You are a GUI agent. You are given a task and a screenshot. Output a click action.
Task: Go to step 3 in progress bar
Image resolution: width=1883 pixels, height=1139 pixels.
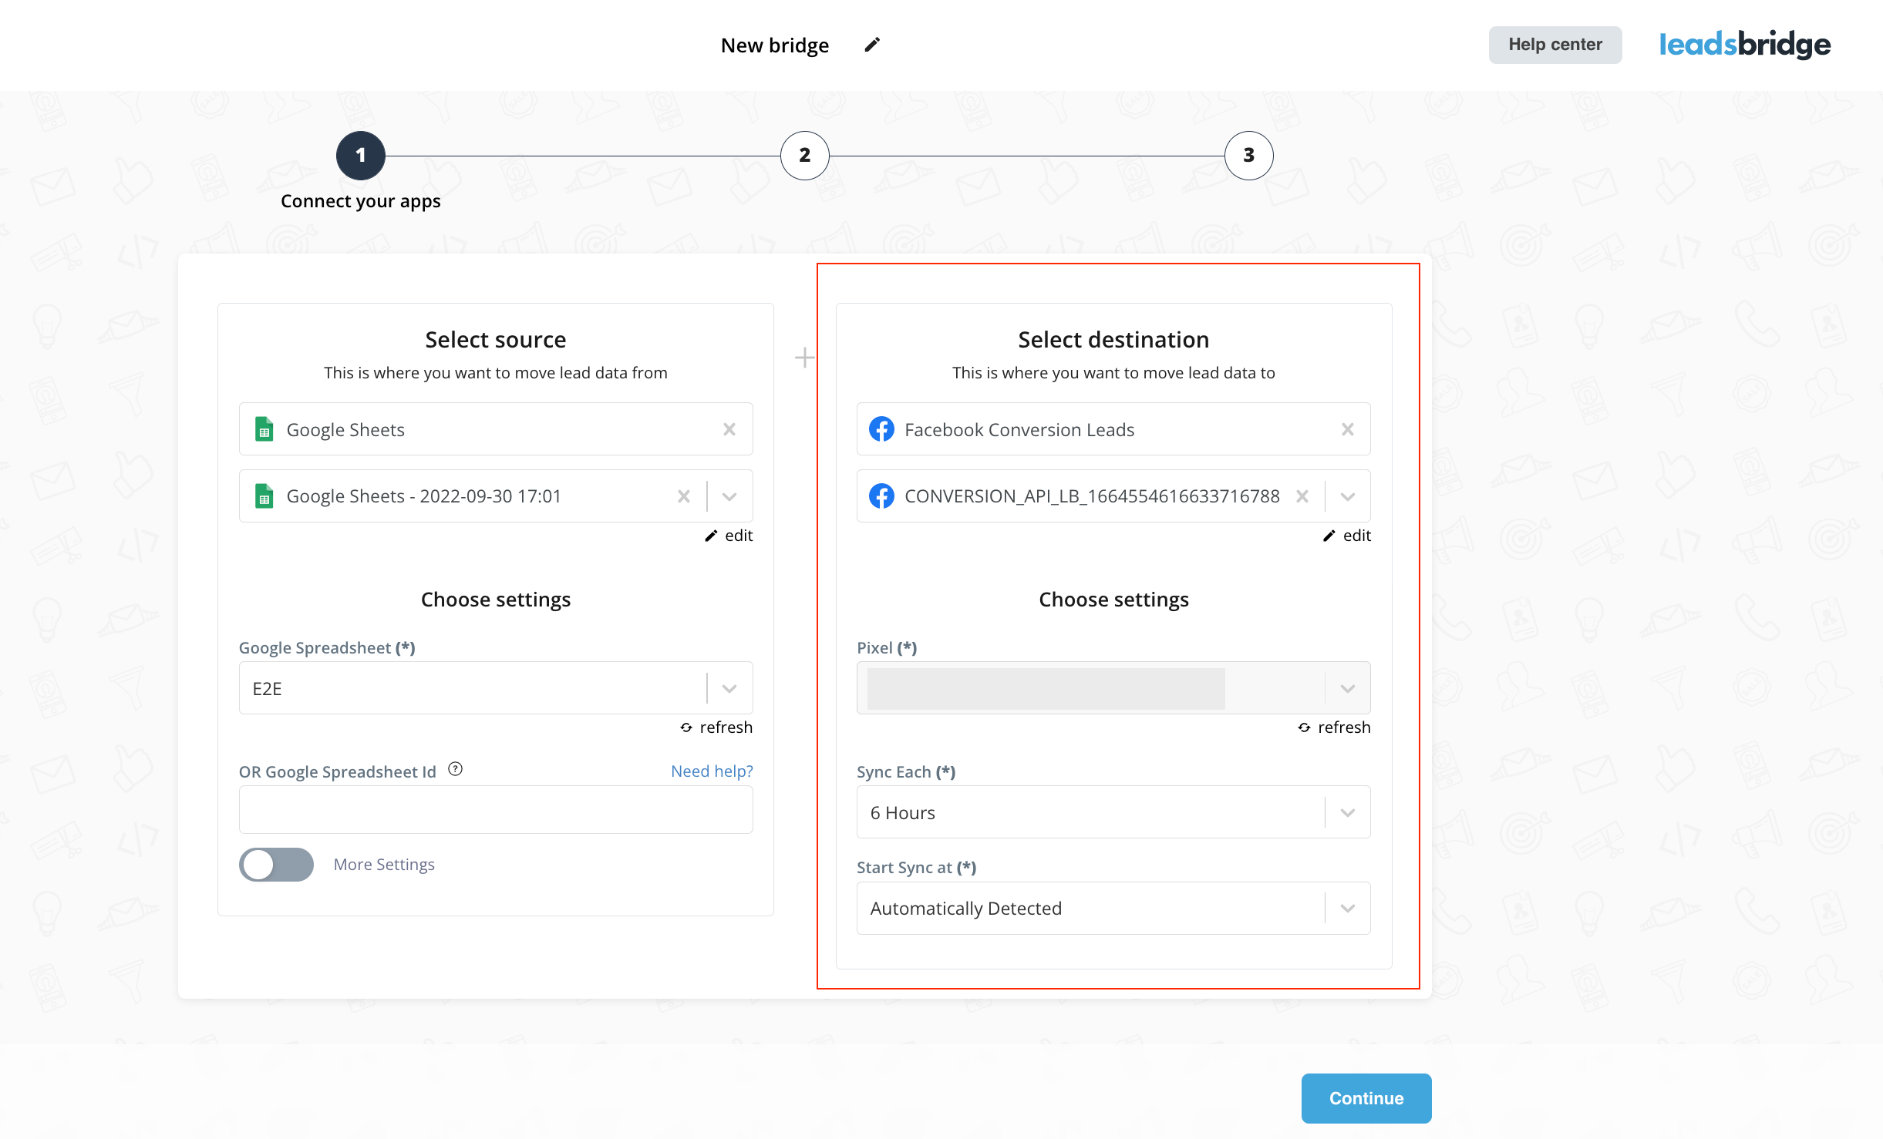click(x=1249, y=156)
